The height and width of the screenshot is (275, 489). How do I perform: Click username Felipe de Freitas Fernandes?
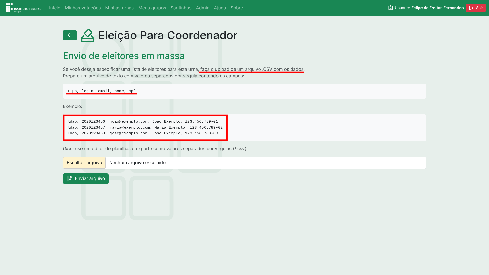(437, 8)
